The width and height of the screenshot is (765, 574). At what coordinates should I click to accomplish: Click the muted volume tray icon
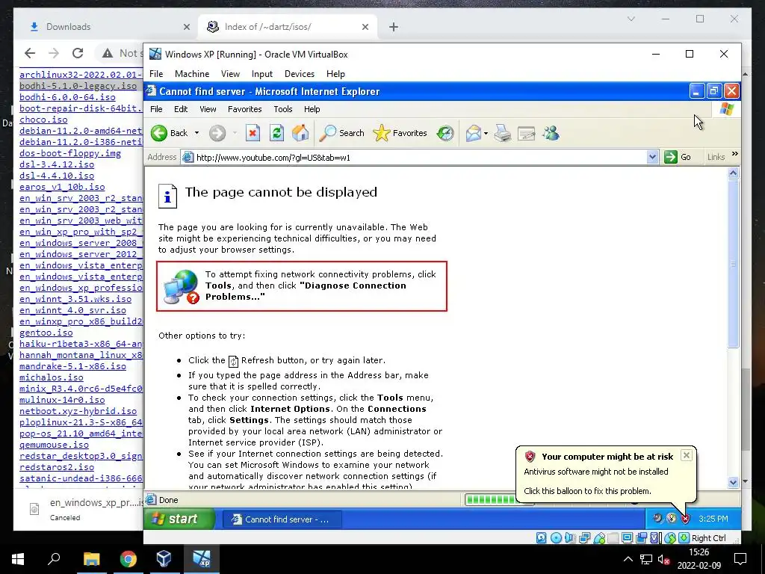pos(663,559)
